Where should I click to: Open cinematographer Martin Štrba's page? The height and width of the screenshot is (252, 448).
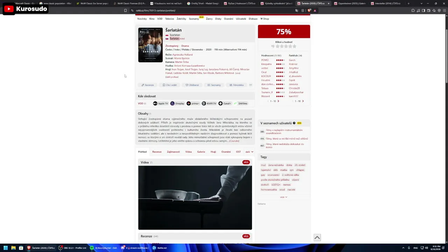coord(182,62)
